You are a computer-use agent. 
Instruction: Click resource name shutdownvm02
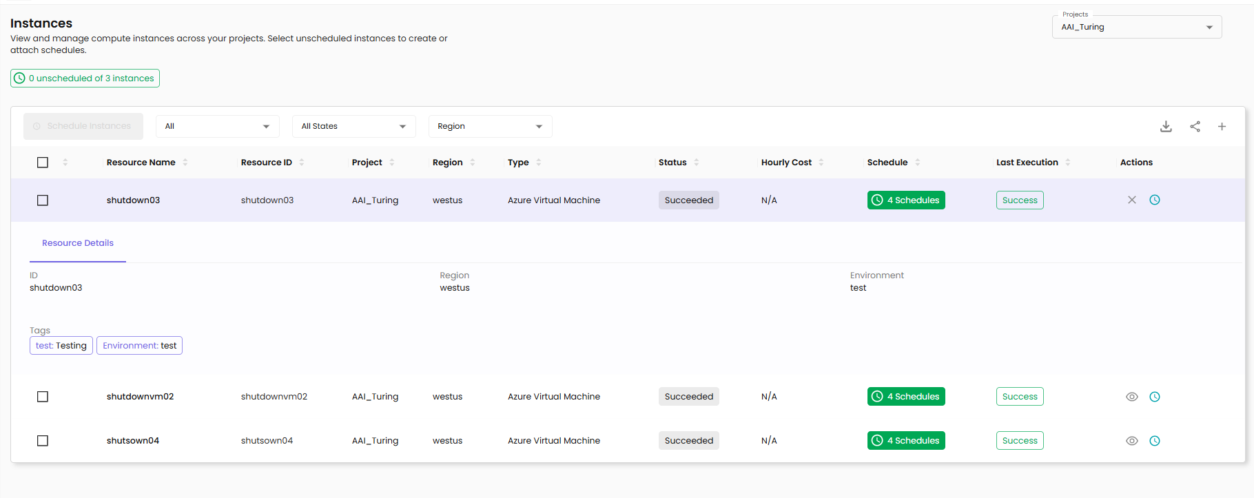140,397
